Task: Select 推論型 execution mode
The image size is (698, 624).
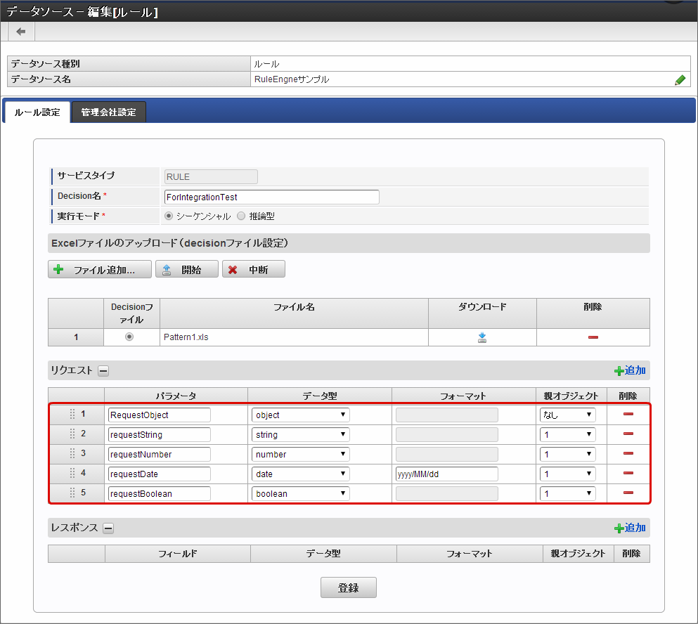Action: pos(242,216)
